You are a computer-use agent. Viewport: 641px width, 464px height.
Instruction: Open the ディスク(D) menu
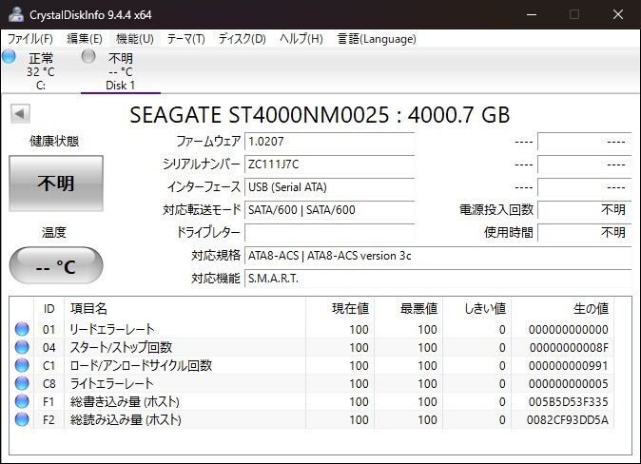242,39
